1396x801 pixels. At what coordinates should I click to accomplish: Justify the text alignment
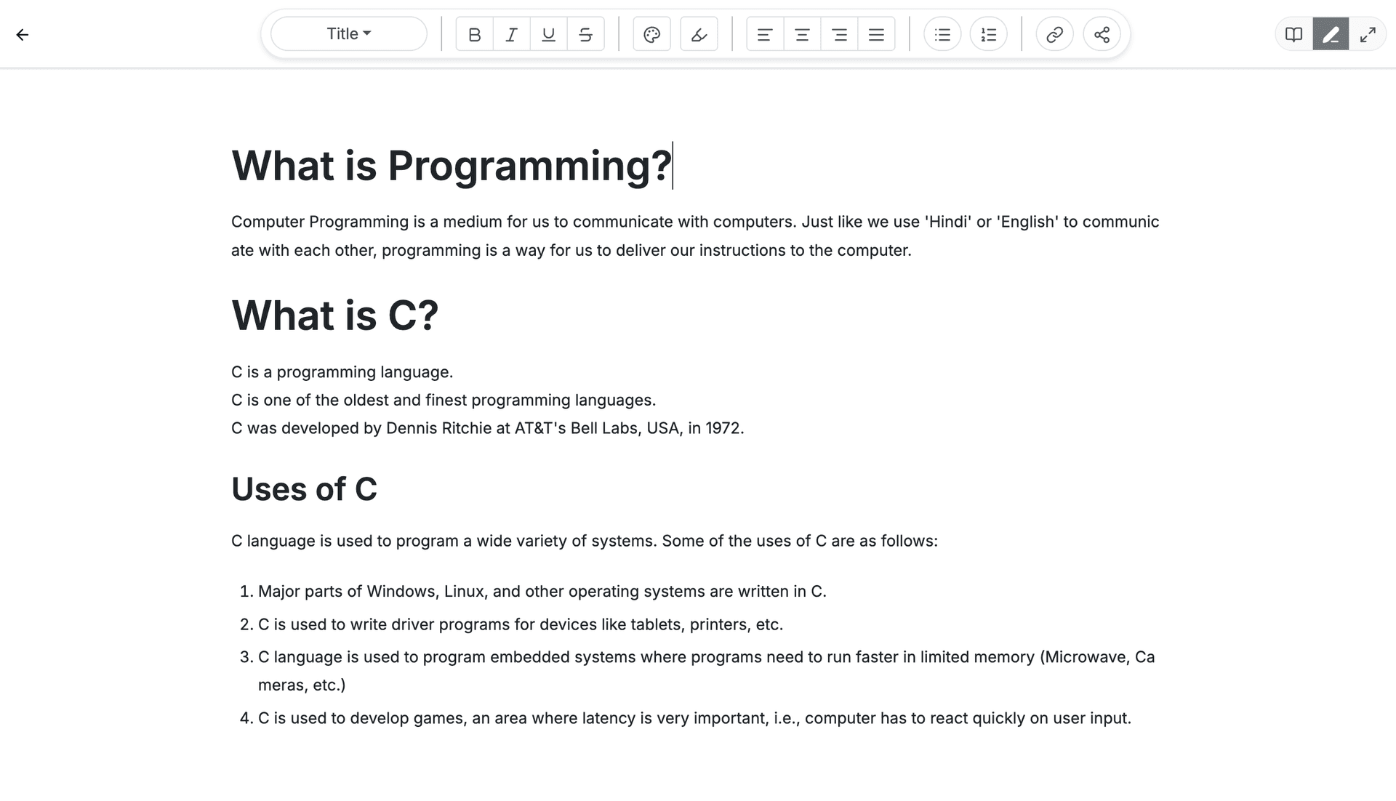[876, 34]
